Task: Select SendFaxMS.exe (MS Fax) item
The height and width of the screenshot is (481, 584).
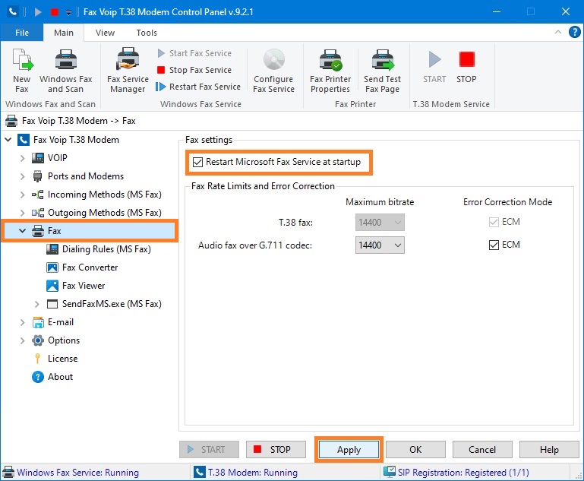Action: point(112,304)
